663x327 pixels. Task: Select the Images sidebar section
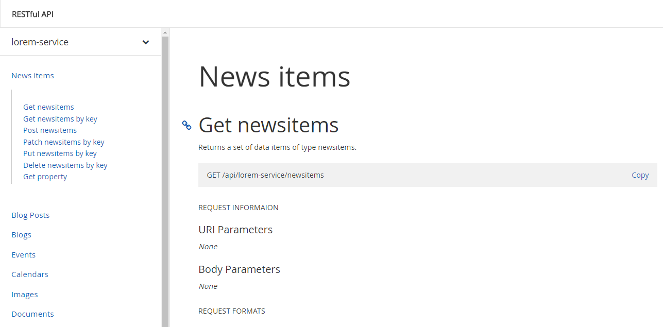[24, 294]
